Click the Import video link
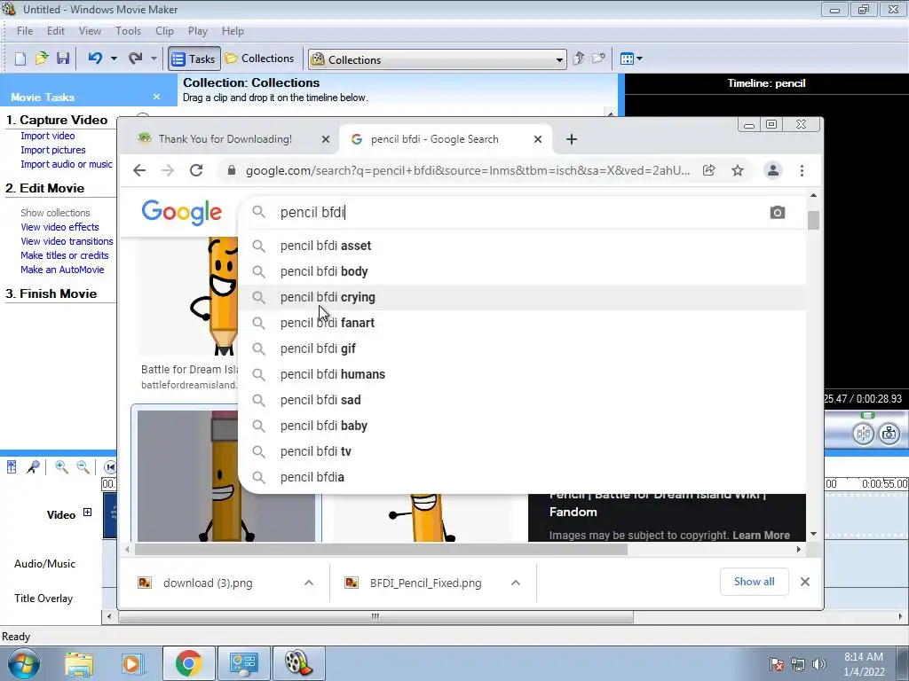Viewport: 909px width, 681px height. point(48,136)
